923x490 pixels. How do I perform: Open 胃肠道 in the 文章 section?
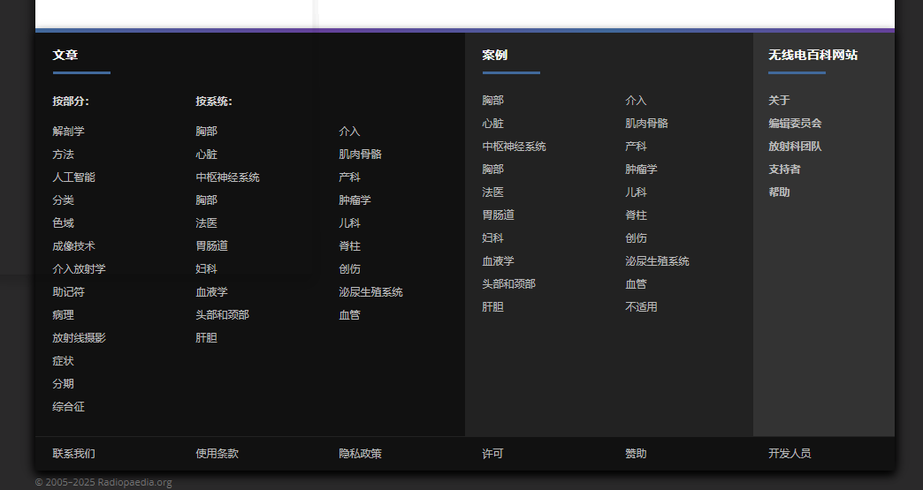point(212,245)
